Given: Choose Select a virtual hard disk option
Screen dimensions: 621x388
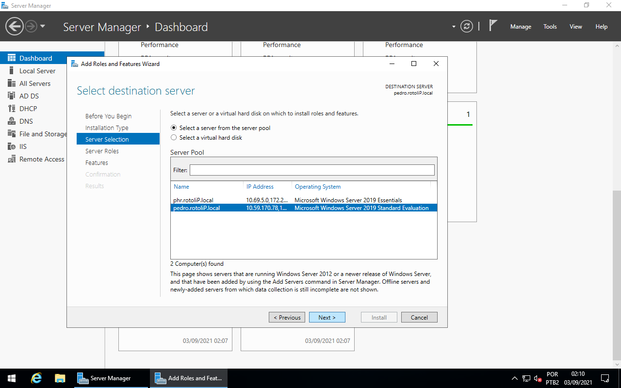Looking at the screenshot, I should pos(174,138).
